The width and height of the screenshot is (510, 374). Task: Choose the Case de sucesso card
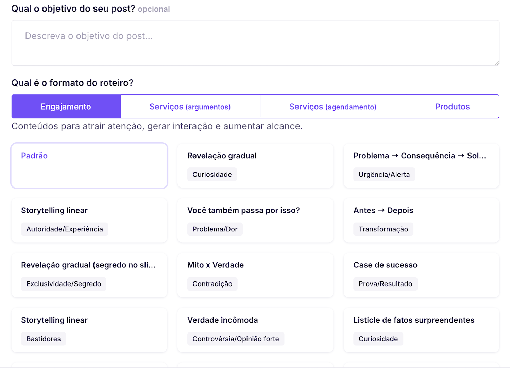[x=421, y=275]
